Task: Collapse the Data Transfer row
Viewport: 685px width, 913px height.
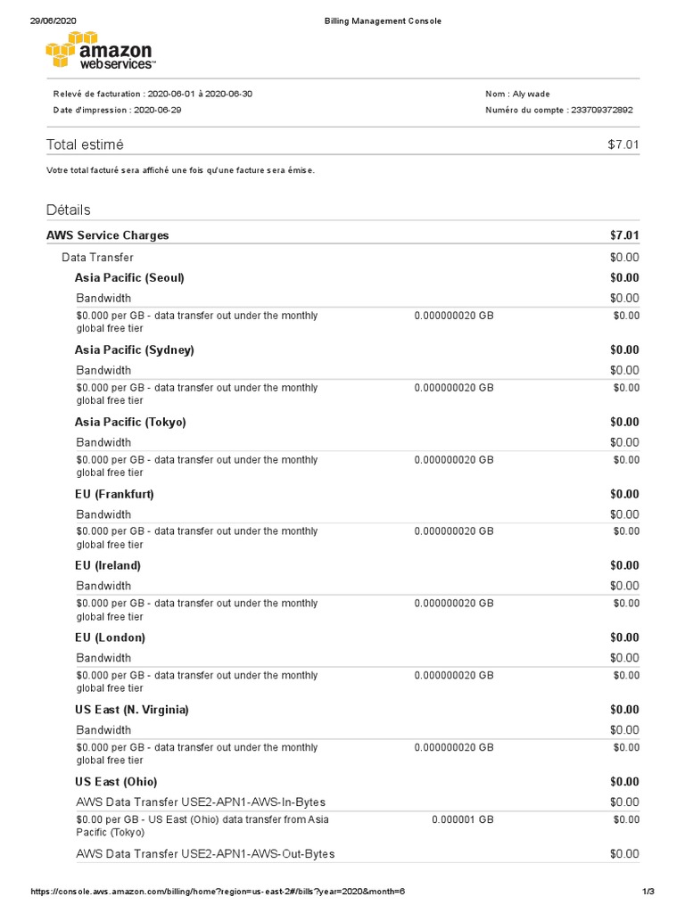Action: click(97, 257)
